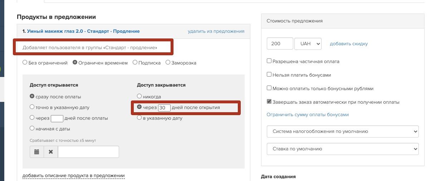The height and width of the screenshot is (181, 446).
Task: Click "удалить из предложения" link
Action: [216, 31]
